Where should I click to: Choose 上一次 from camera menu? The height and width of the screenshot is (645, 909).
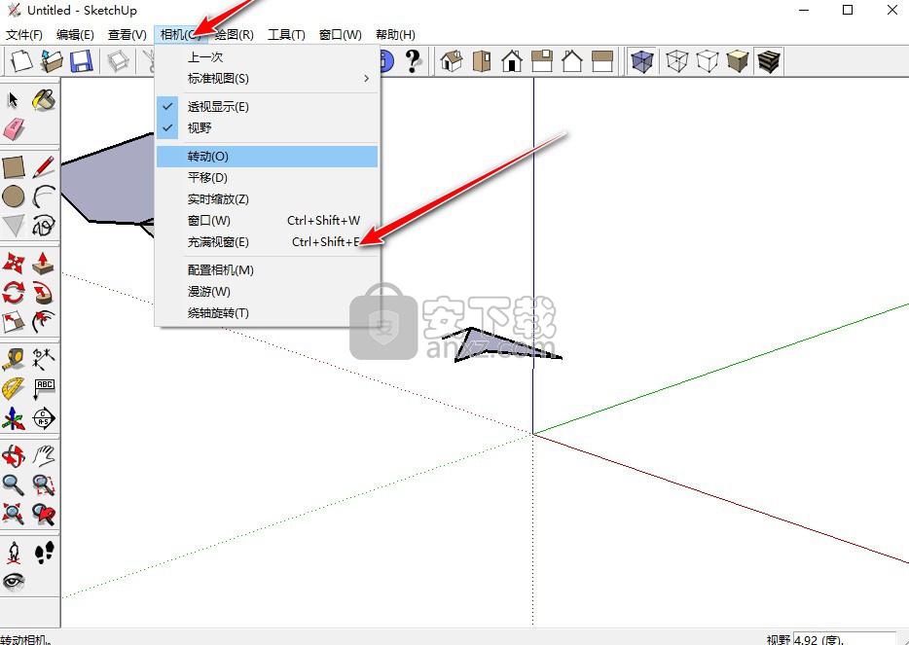click(x=268, y=56)
